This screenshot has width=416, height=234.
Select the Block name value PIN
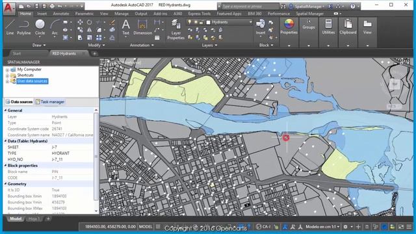pyautogui.click(x=55, y=172)
